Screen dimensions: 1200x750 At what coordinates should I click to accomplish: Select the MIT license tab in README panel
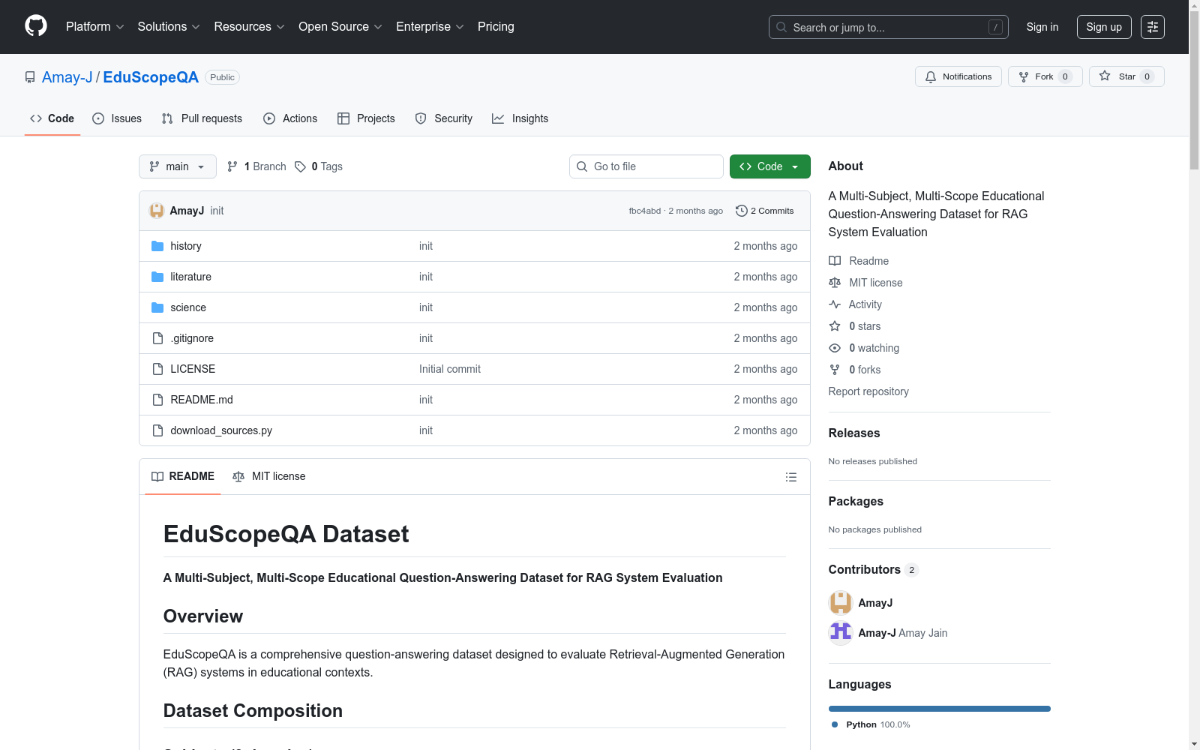pyautogui.click(x=269, y=477)
